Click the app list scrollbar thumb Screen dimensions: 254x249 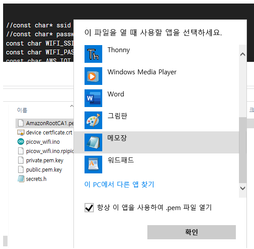(x=242, y=150)
